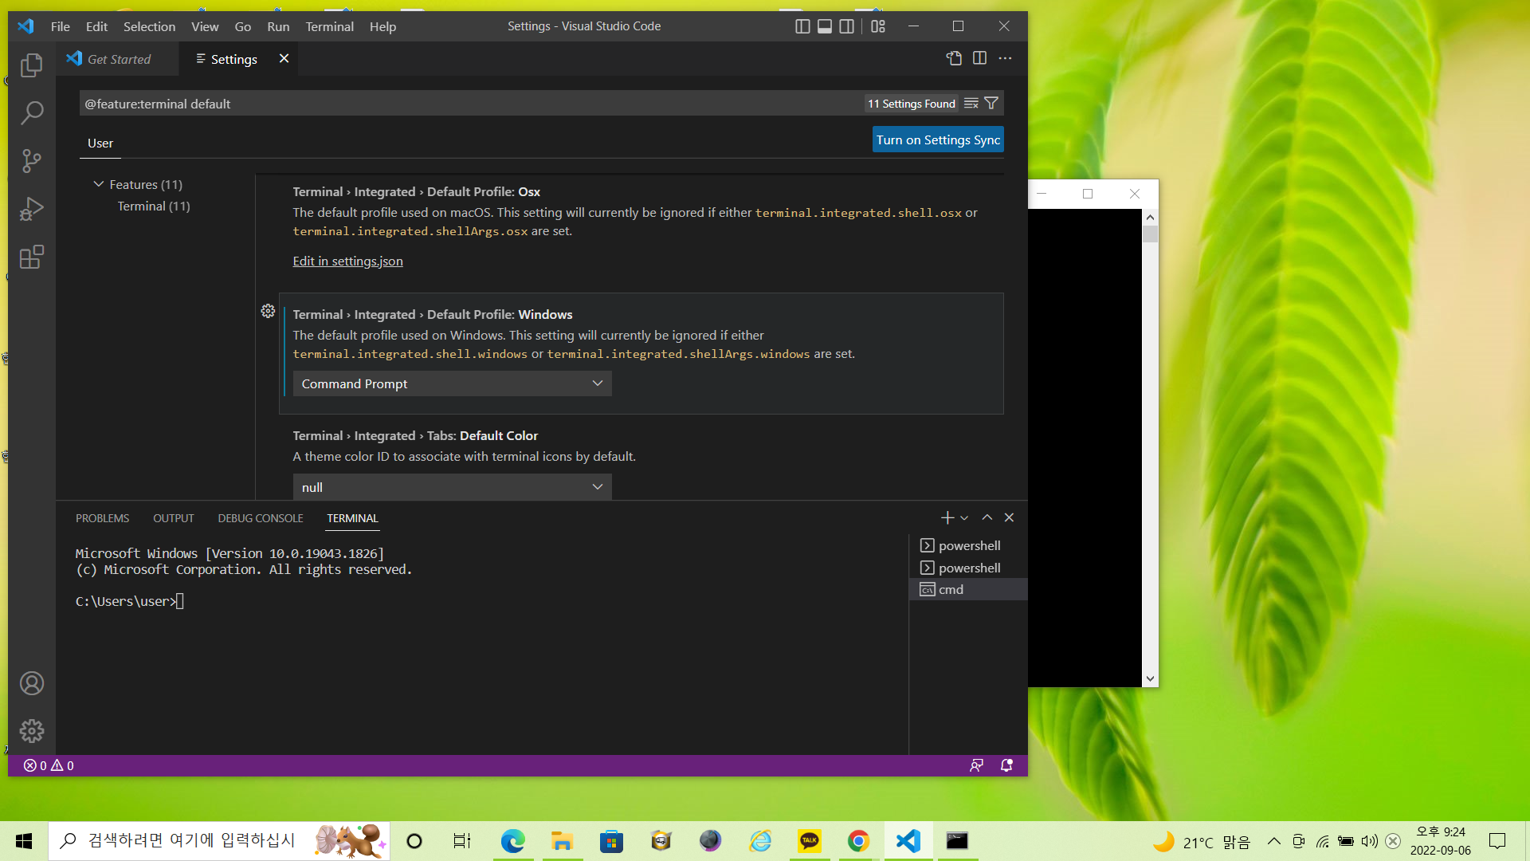Open the Search view in activity bar
The image size is (1530, 861).
(x=32, y=113)
